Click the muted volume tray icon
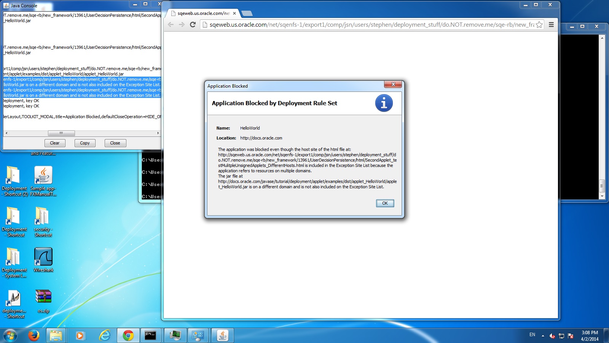This screenshot has width=609, height=343. tap(552, 336)
